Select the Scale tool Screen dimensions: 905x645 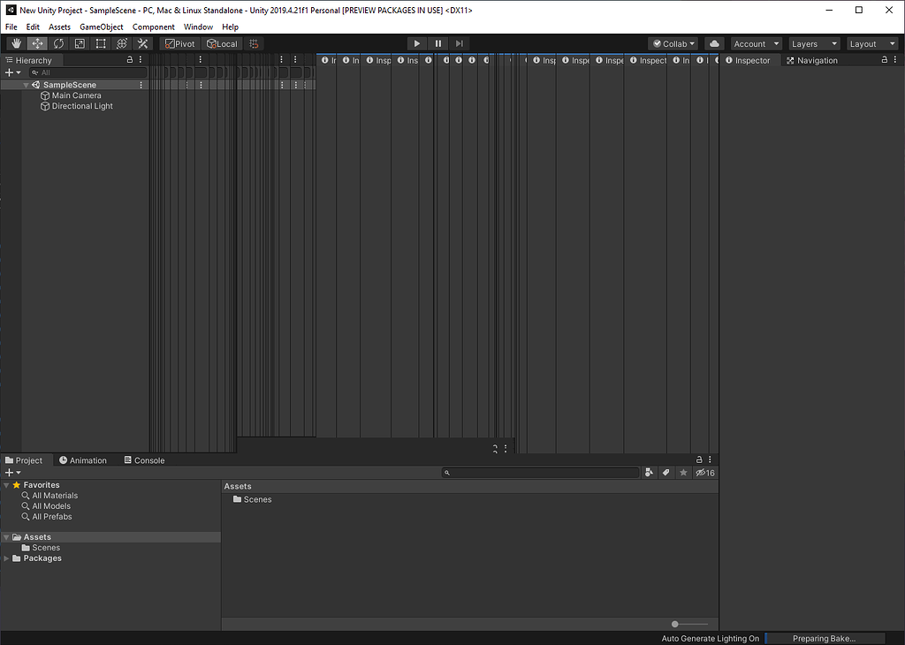click(x=79, y=42)
